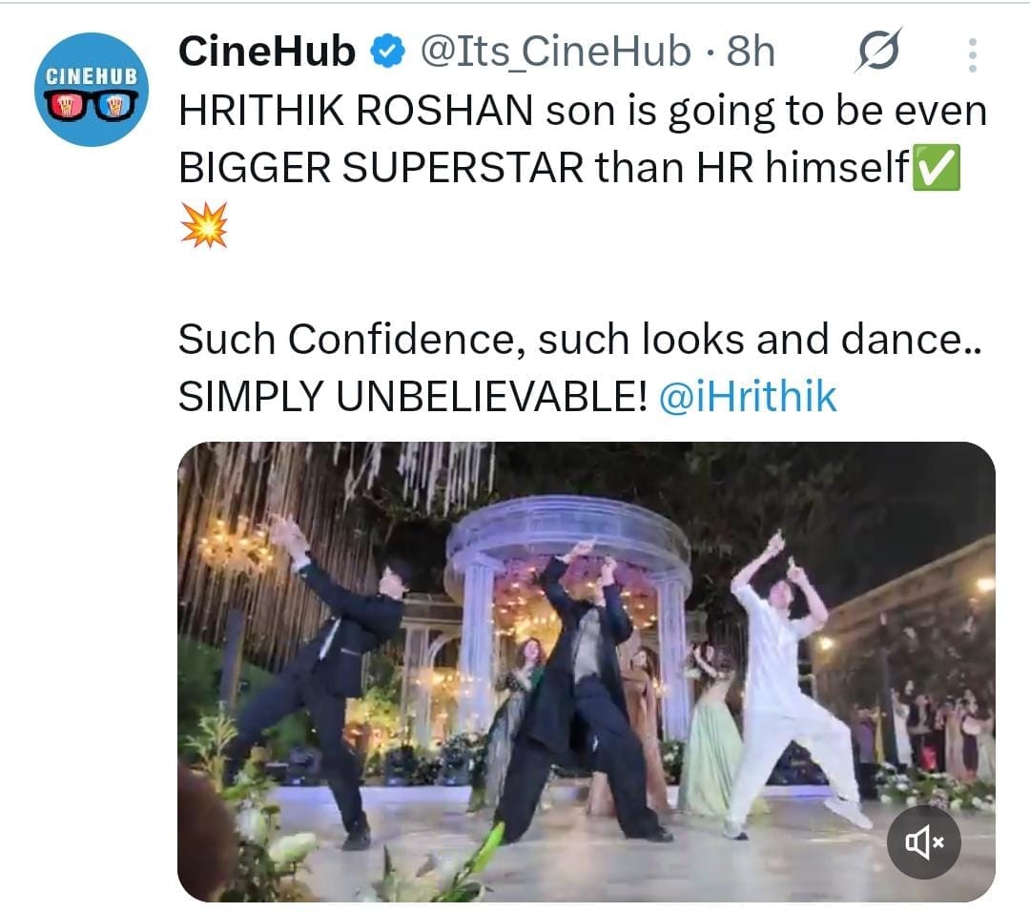The width and height of the screenshot is (1030, 912).
Task: Play the dance video thumbnail
Action: tap(586, 672)
